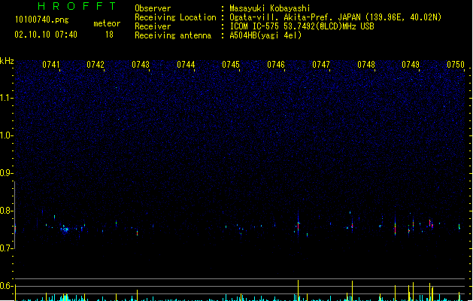The image size is (473, 301).
Task: Click the Observer label
Action: [x=153, y=8]
